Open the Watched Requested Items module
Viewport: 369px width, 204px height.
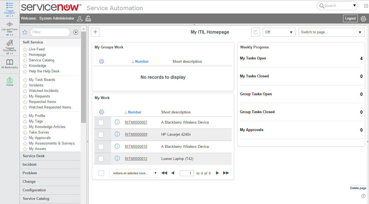click(50, 107)
